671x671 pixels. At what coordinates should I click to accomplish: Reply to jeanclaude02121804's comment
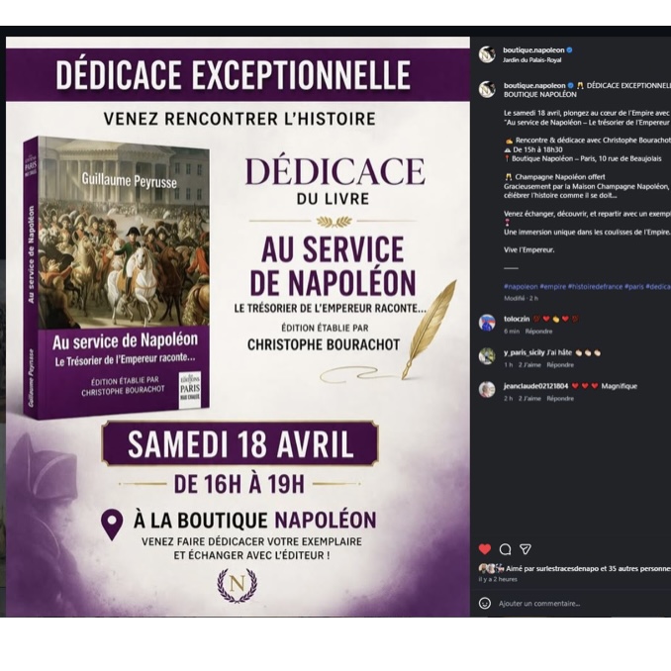click(560, 399)
